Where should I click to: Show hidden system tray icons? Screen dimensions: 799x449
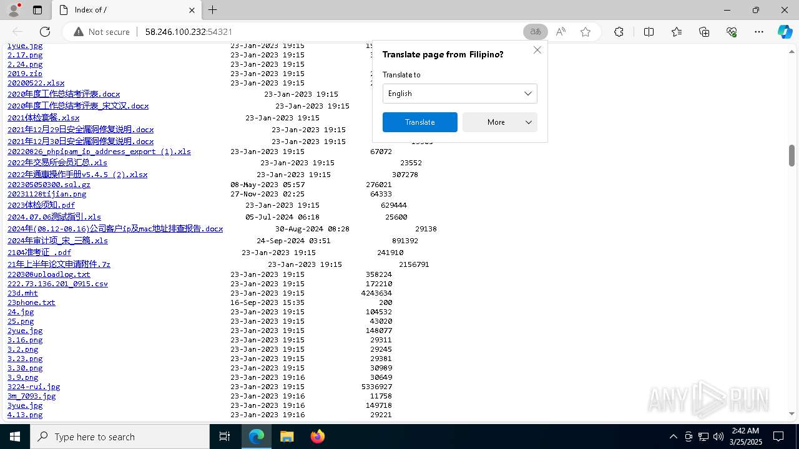(x=673, y=437)
